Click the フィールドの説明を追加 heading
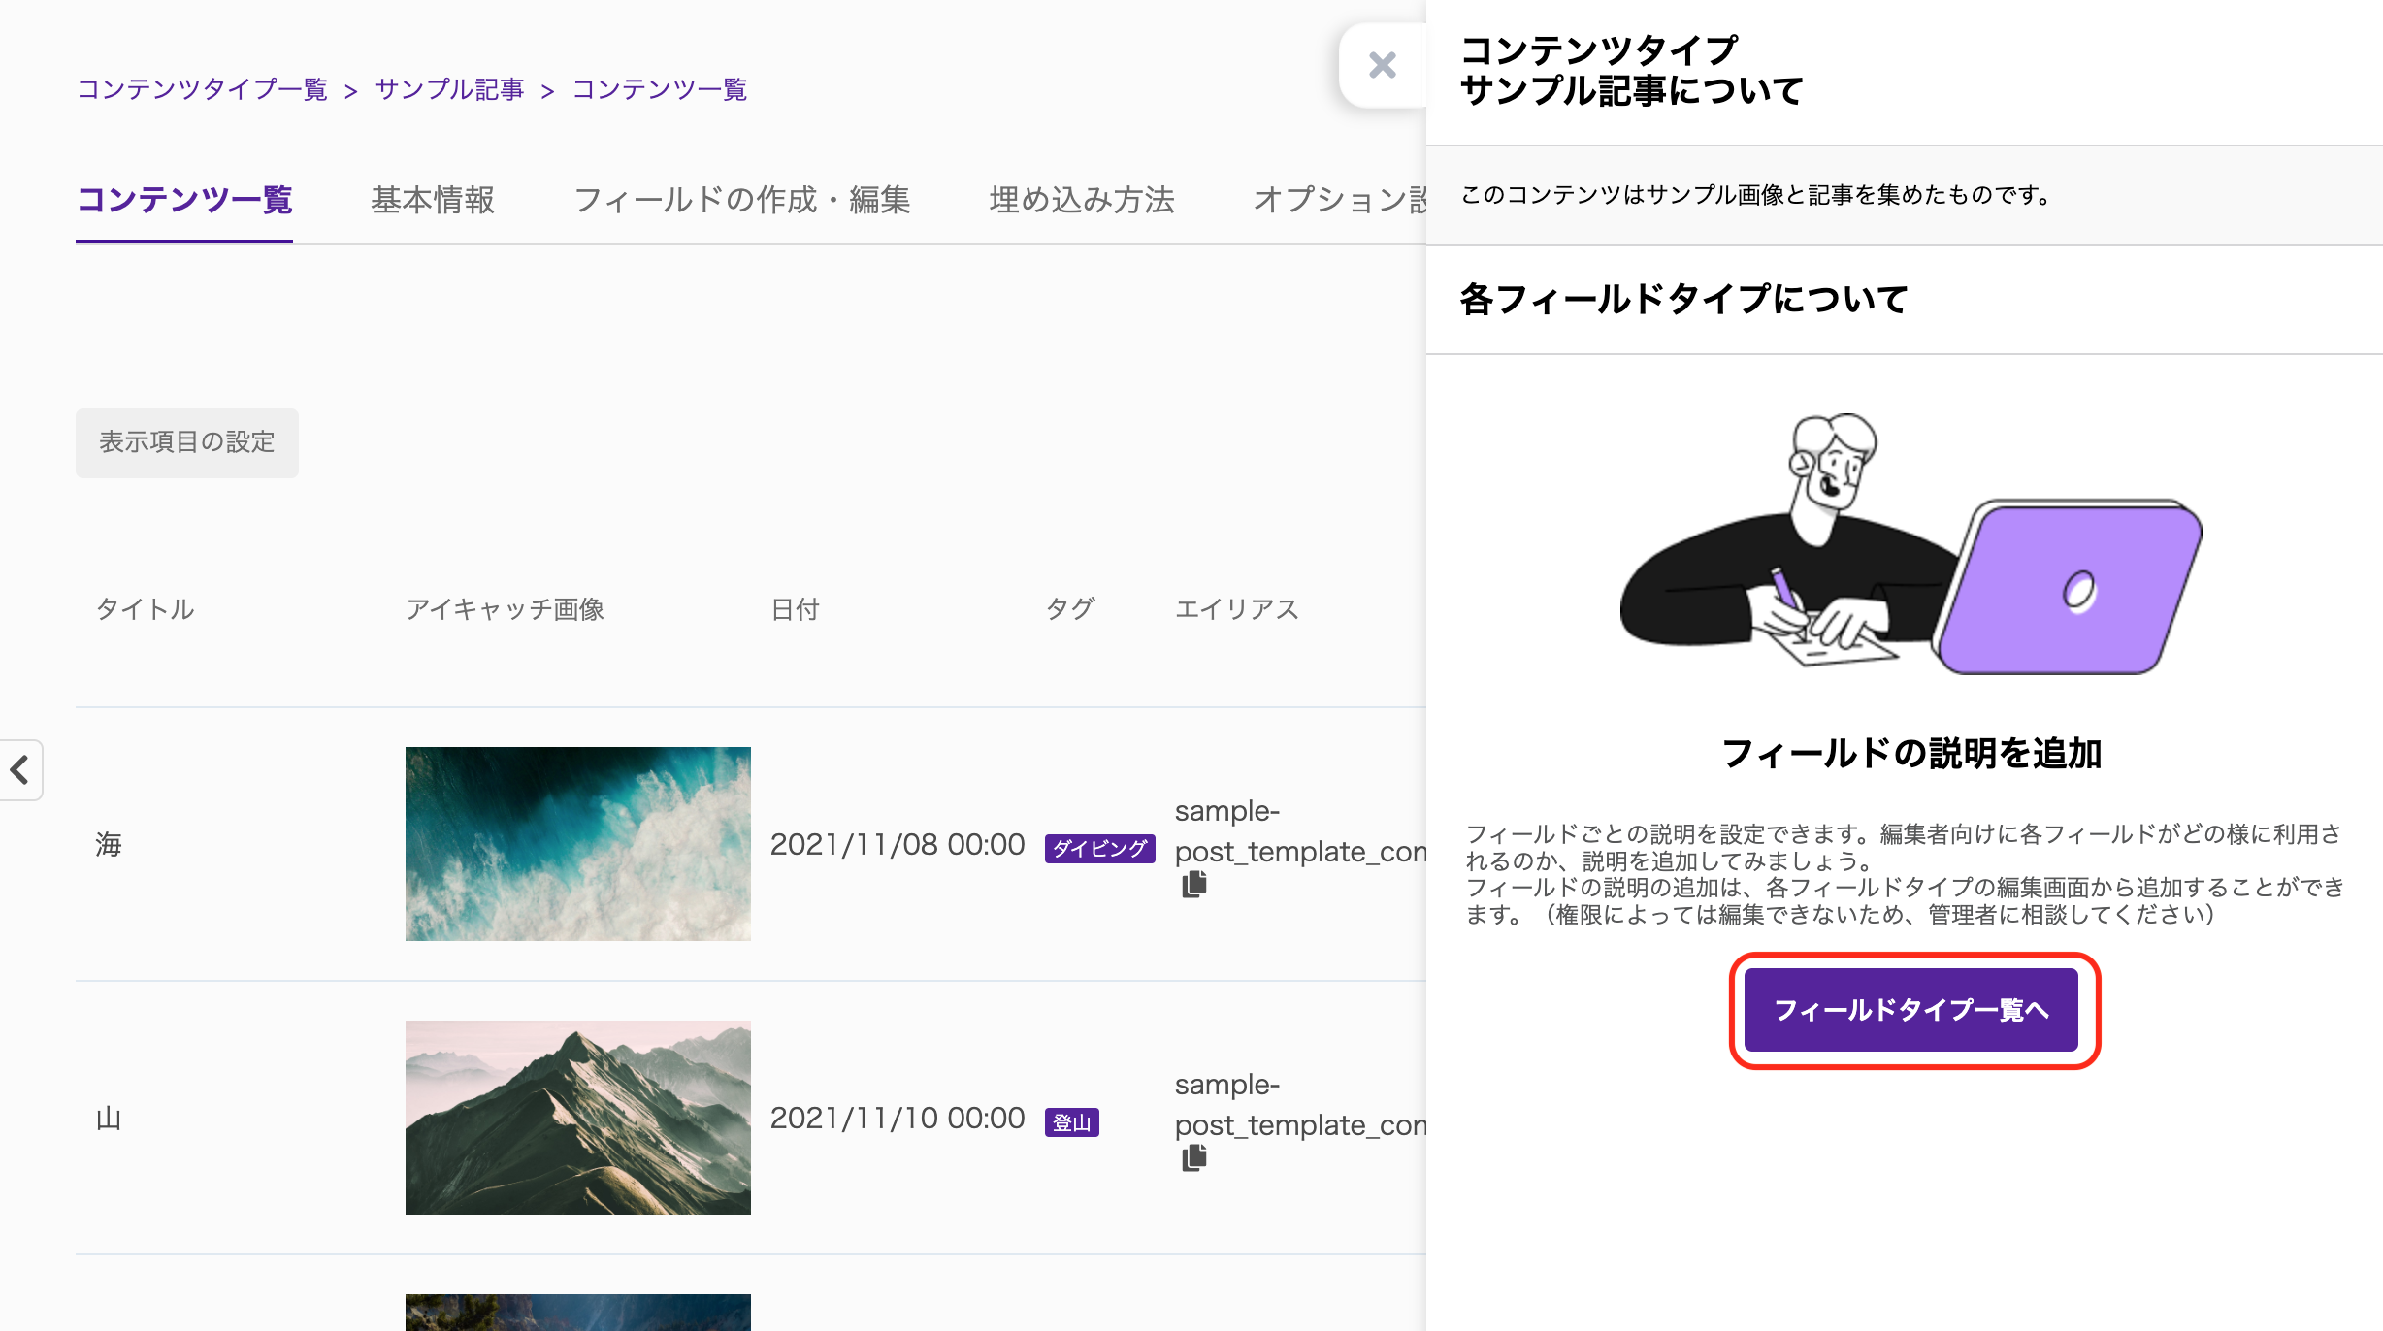The image size is (2383, 1331). tap(1911, 754)
